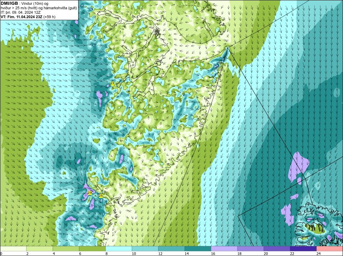Click the legend scale value '8'
Screen dimensions: 343x256
(107, 254)
